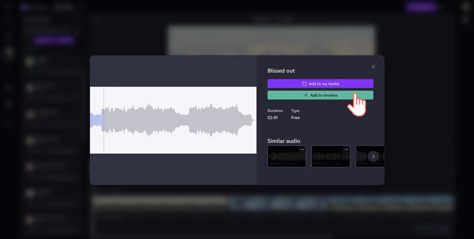
Task: Click the Free type value
Action: 295,118
